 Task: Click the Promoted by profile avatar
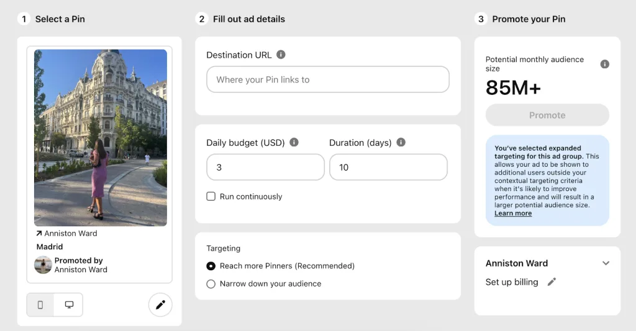coord(43,265)
